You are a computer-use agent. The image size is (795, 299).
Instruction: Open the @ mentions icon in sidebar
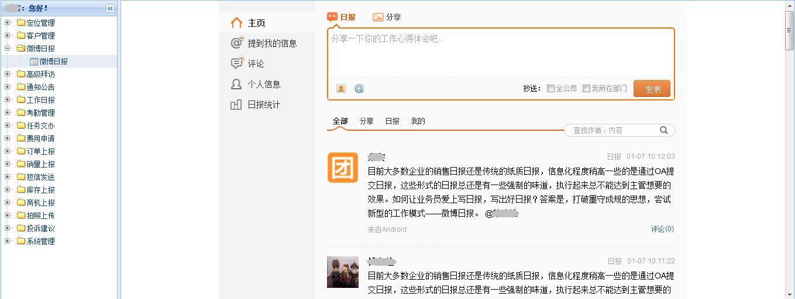tap(236, 43)
